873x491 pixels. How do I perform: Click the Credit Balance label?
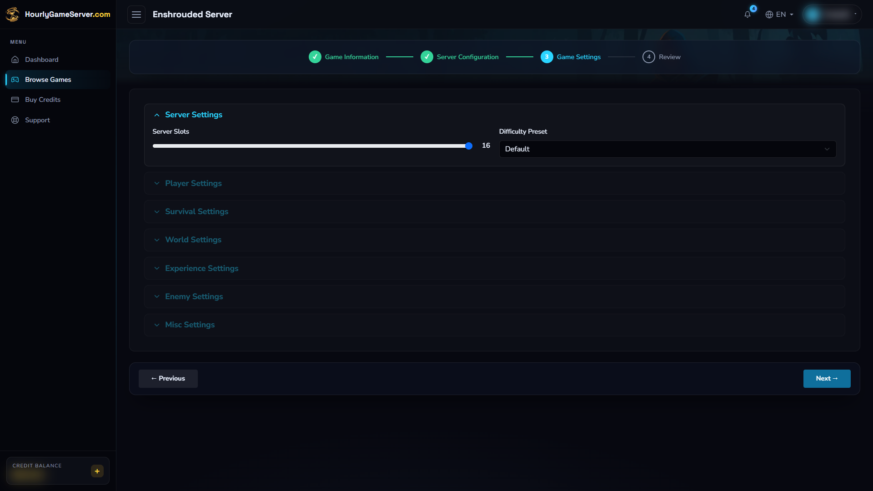tap(37, 466)
